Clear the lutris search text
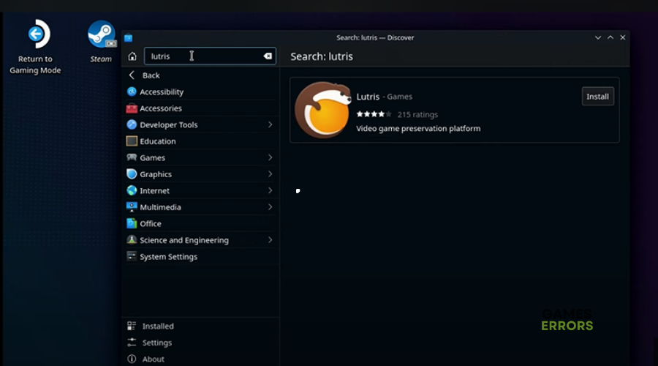This screenshot has width=658, height=366. 268,56
